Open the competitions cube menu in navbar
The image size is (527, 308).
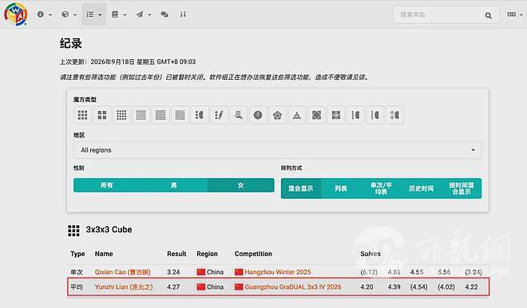pyautogui.click(x=69, y=14)
